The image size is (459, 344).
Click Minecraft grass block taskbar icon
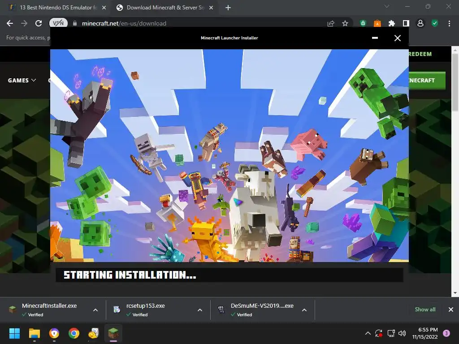pyautogui.click(x=113, y=333)
